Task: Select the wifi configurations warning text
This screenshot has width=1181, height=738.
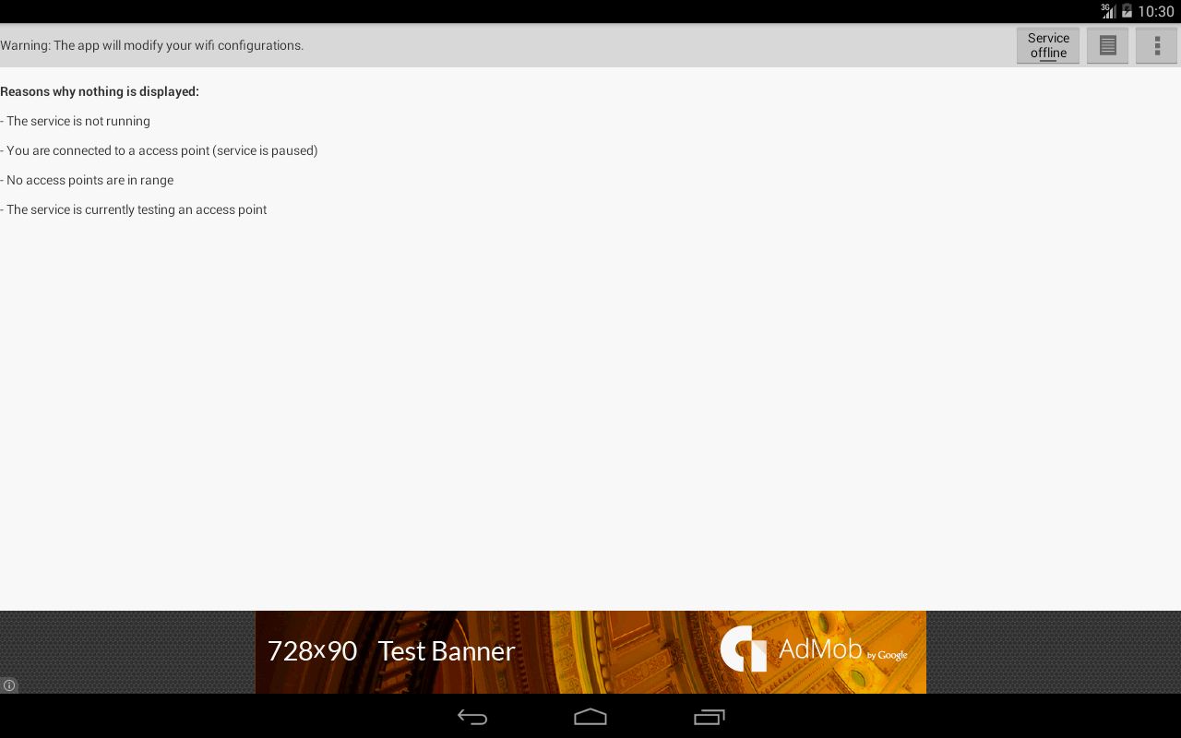Action: (x=152, y=45)
